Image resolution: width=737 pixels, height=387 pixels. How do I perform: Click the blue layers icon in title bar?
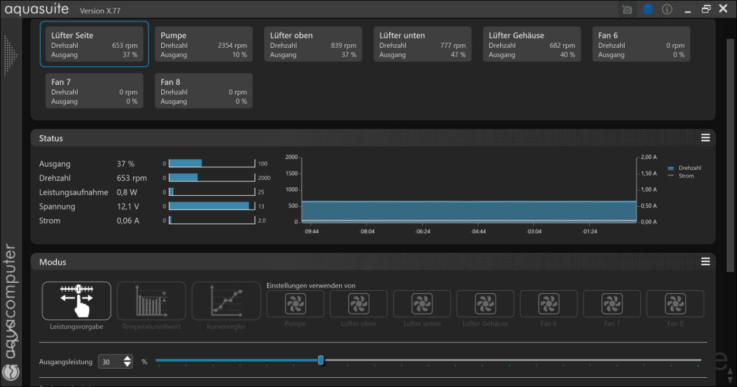pyautogui.click(x=648, y=9)
